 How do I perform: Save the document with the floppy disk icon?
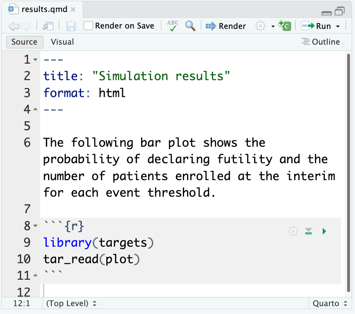pyautogui.click(x=71, y=26)
